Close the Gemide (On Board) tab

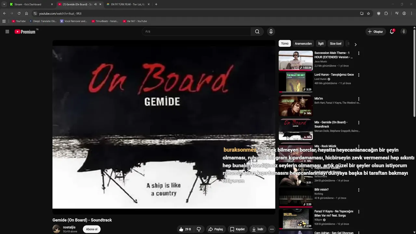[x=100, y=4]
